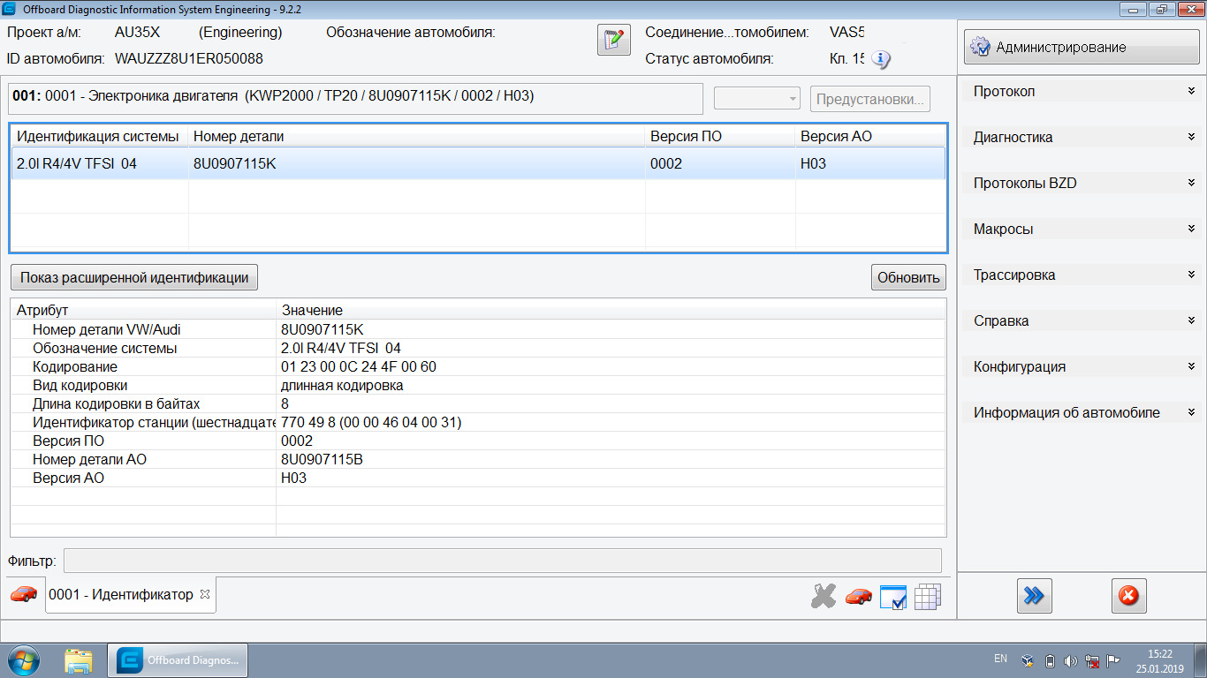Image resolution: width=1207 pixels, height=678 pixels.
Task: Click the red car icon next to the gray tools icon
Action: [x=858, y=597]
